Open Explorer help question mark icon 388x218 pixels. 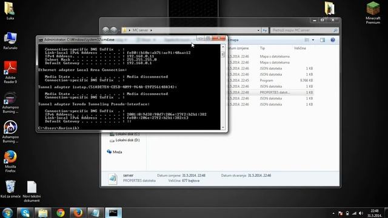click(333, 40)
